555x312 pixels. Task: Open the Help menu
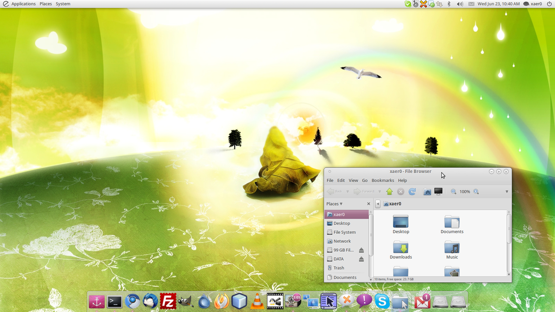[x=402, y=180]
